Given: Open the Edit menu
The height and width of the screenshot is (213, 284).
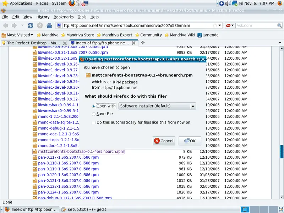Looking at the screenshot, I should pos(16,17).
